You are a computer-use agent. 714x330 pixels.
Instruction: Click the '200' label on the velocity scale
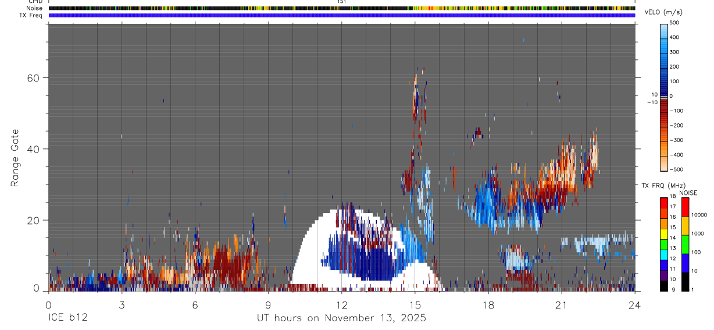tap(674, 66)
